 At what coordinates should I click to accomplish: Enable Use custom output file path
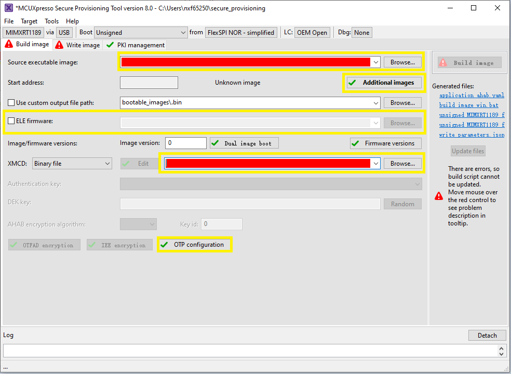(11, 103)
